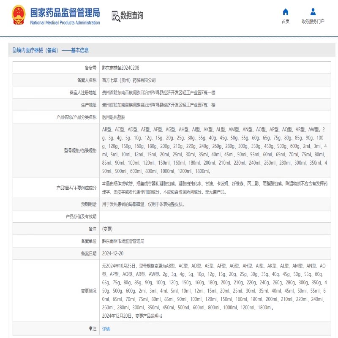Open 政务服务门户 user icon

(x=313, y=12)
